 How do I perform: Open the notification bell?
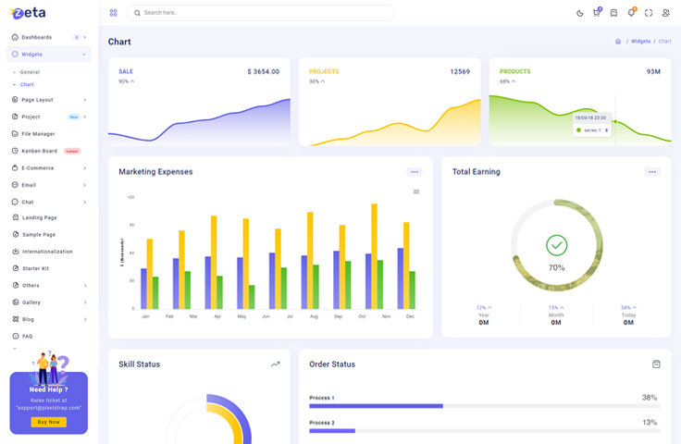point(631,13)
